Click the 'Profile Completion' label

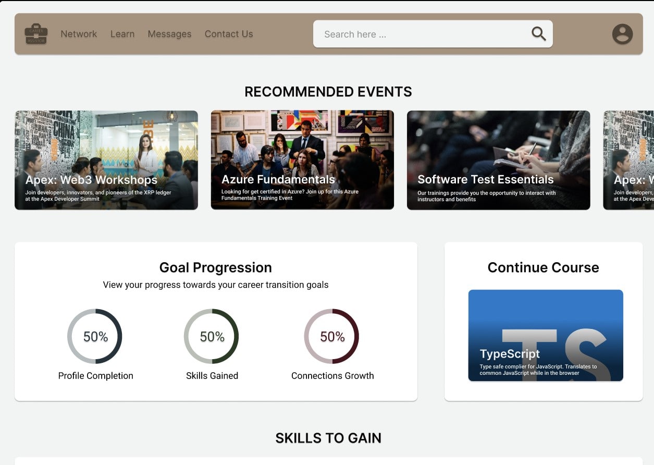pyautogui.click(x=96, y=376)
